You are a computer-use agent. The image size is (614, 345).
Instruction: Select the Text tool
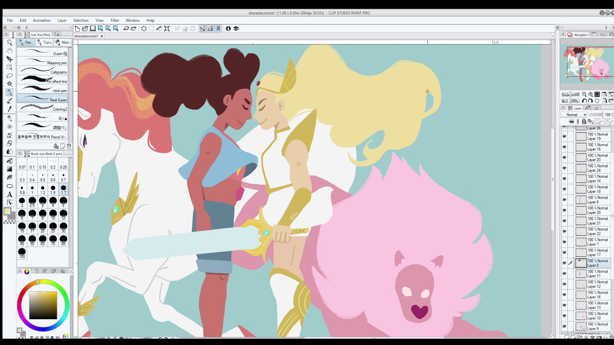[x=9, y=194]
